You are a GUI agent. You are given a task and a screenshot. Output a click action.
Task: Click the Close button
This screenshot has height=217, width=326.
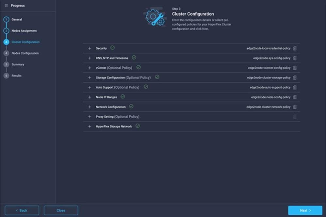point(61,210)
